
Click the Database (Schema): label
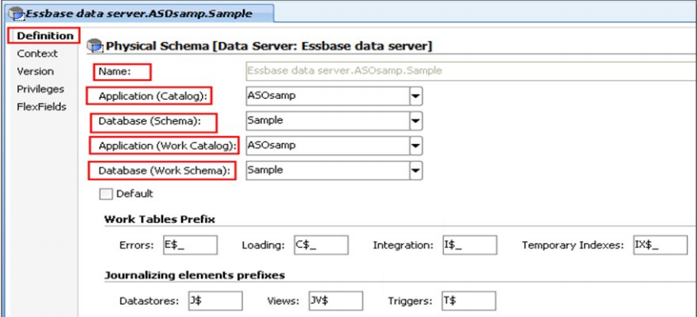point(150,121)
